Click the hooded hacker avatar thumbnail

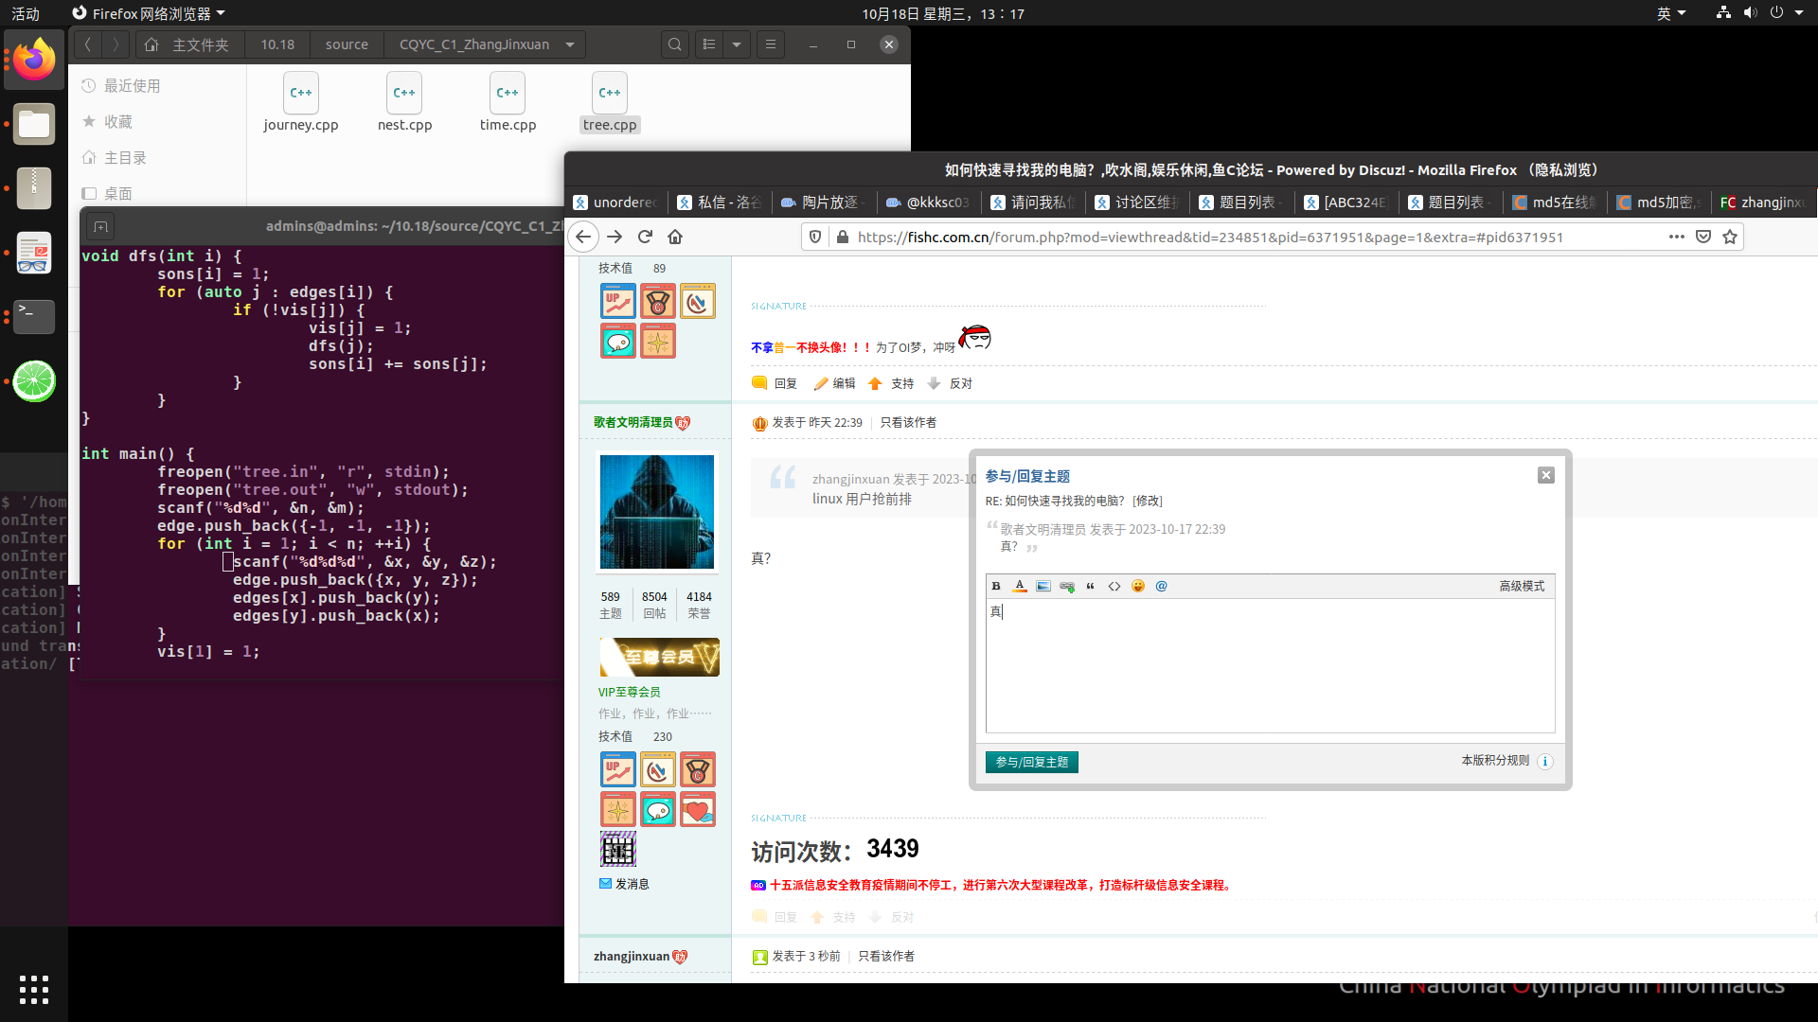click(657, 512)
